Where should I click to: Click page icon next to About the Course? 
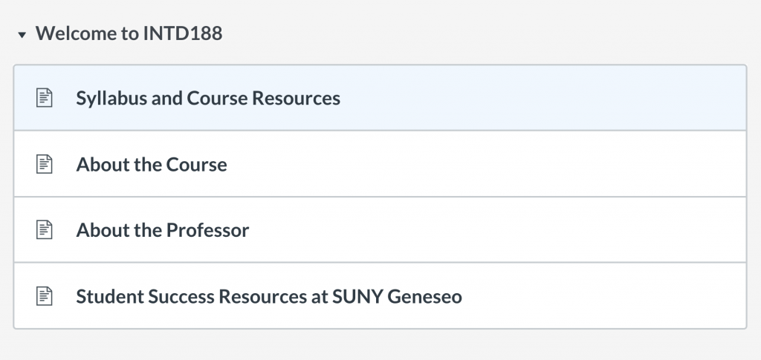tap(44, 164)
